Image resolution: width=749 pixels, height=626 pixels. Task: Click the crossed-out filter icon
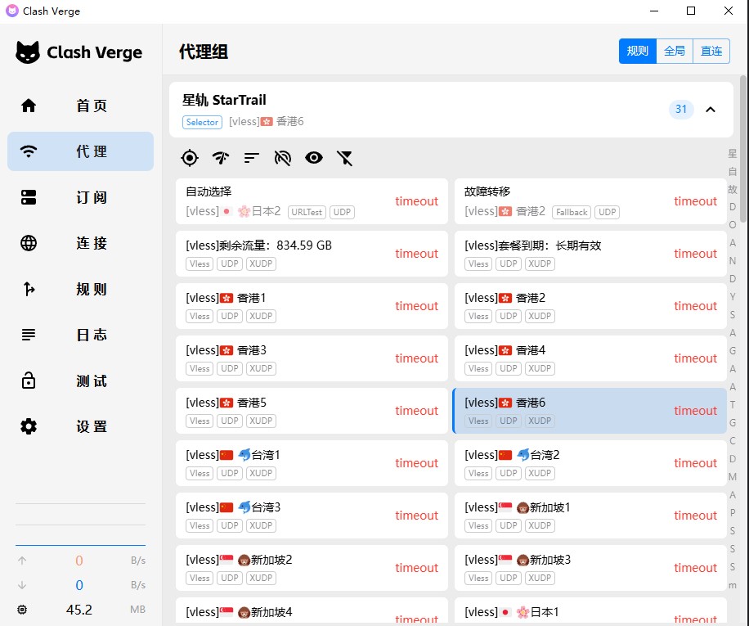pyautogui.click(x=345, y=158)
